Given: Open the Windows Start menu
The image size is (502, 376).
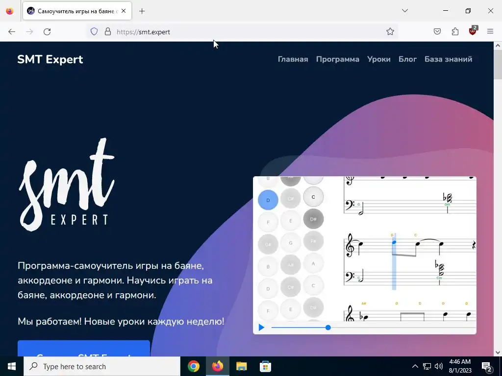Looking at the screenshot, I should click(x=12, y=366).
